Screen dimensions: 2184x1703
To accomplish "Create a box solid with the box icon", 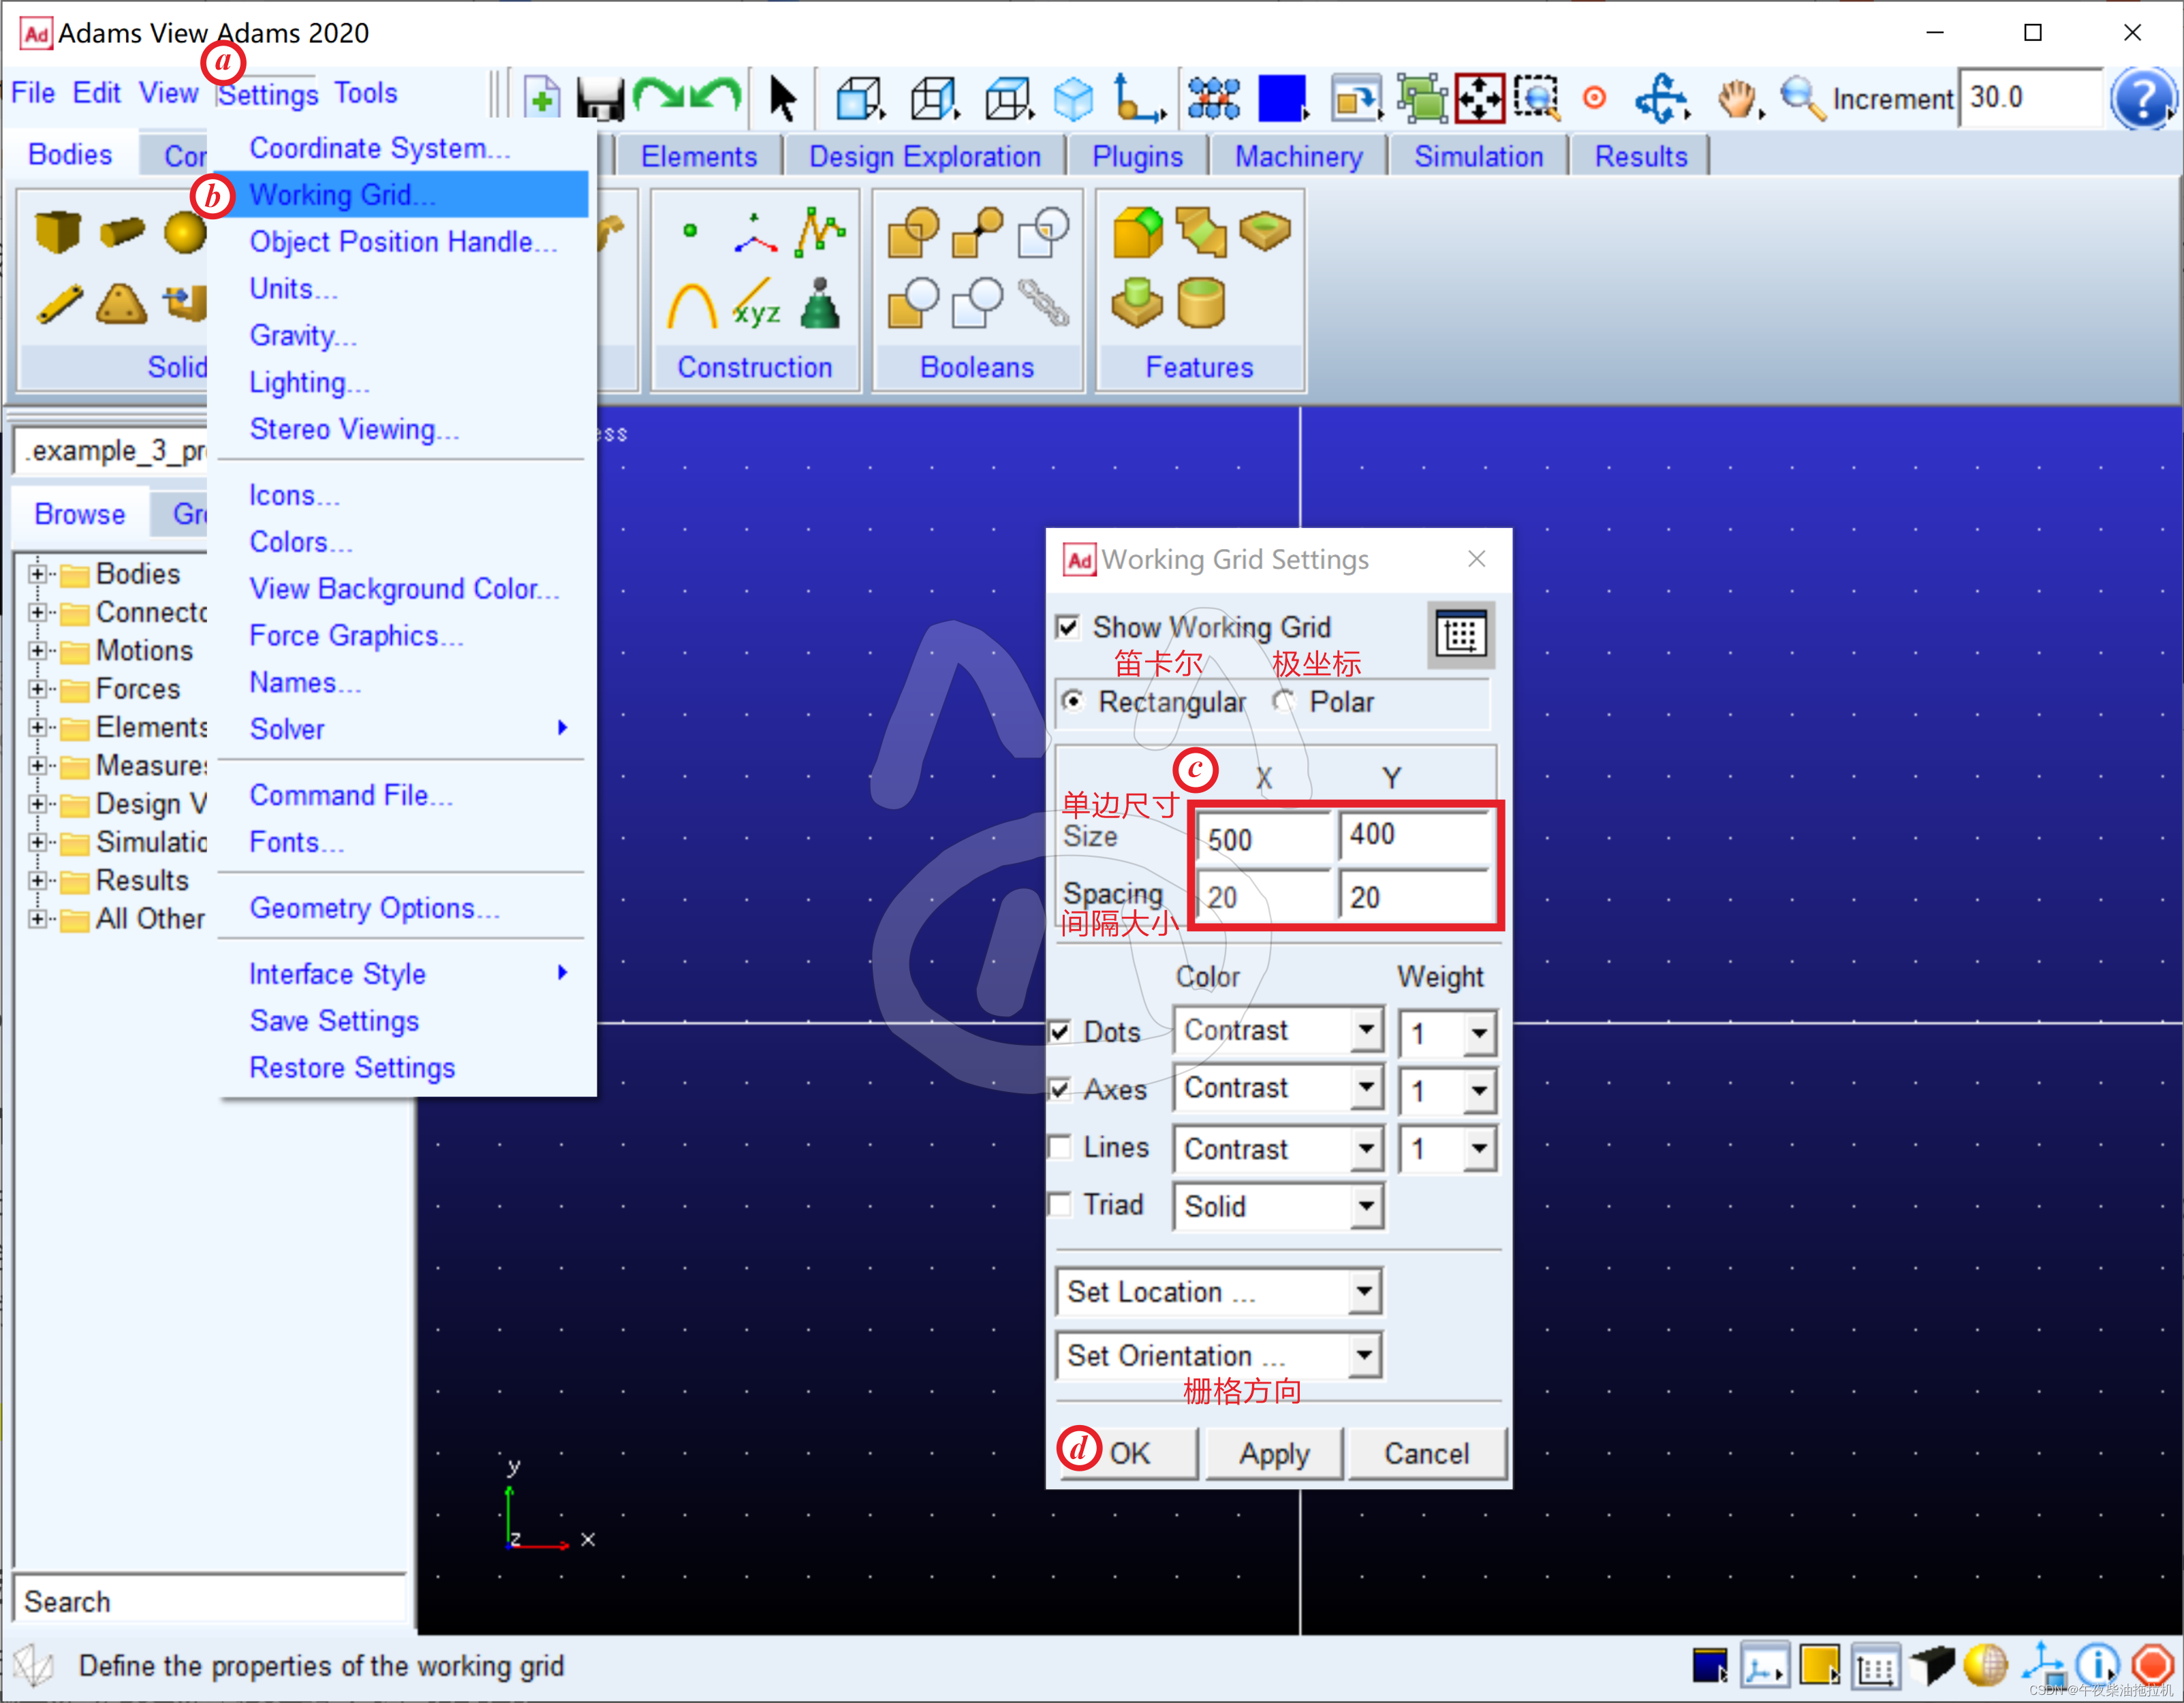I will pos(57,231).
